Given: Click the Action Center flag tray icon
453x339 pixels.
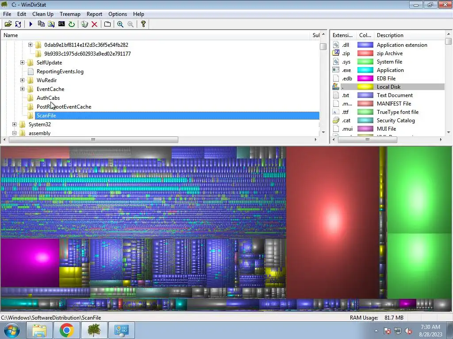Looking at the screenshot, I should point(387,331).
